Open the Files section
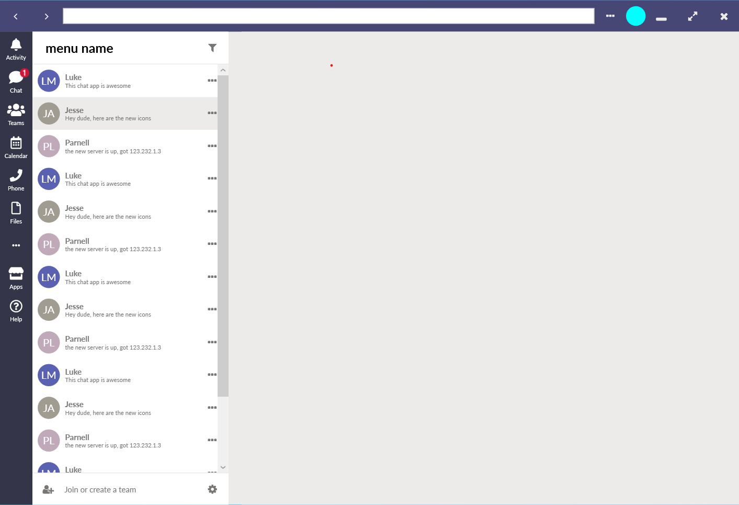The image size is (739, 505). coord(16,211)
